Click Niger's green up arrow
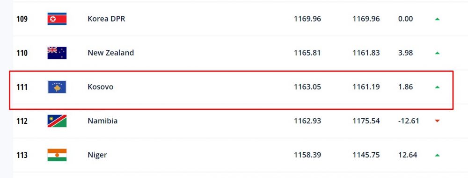Screen dimensions: 468x178 coord(437,155)
